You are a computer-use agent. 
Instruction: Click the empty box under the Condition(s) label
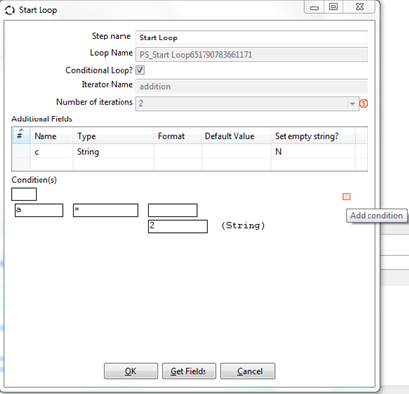pyautogui.click(x=24, y=195)
